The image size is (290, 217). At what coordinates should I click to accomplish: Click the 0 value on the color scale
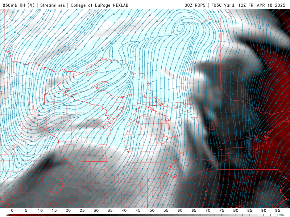tap(12, 210)
